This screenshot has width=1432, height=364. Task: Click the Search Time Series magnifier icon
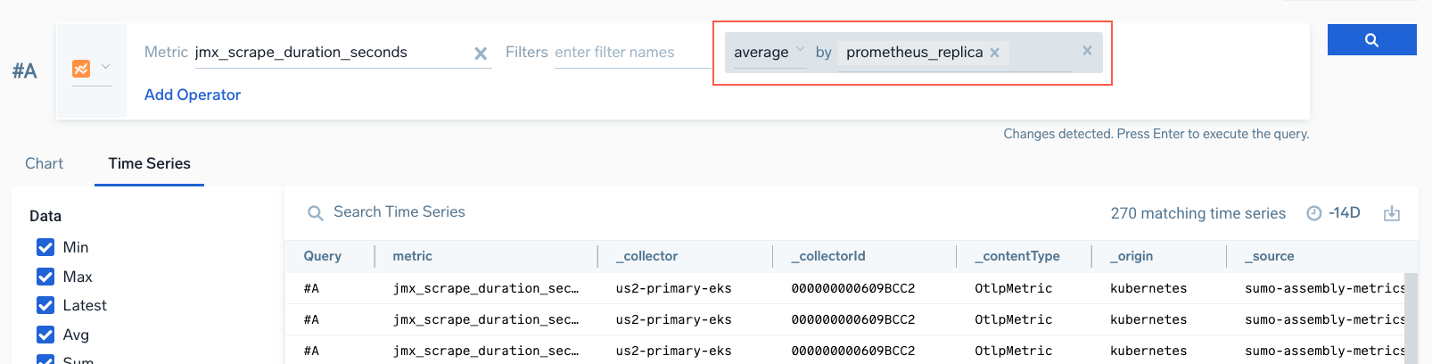315,213
